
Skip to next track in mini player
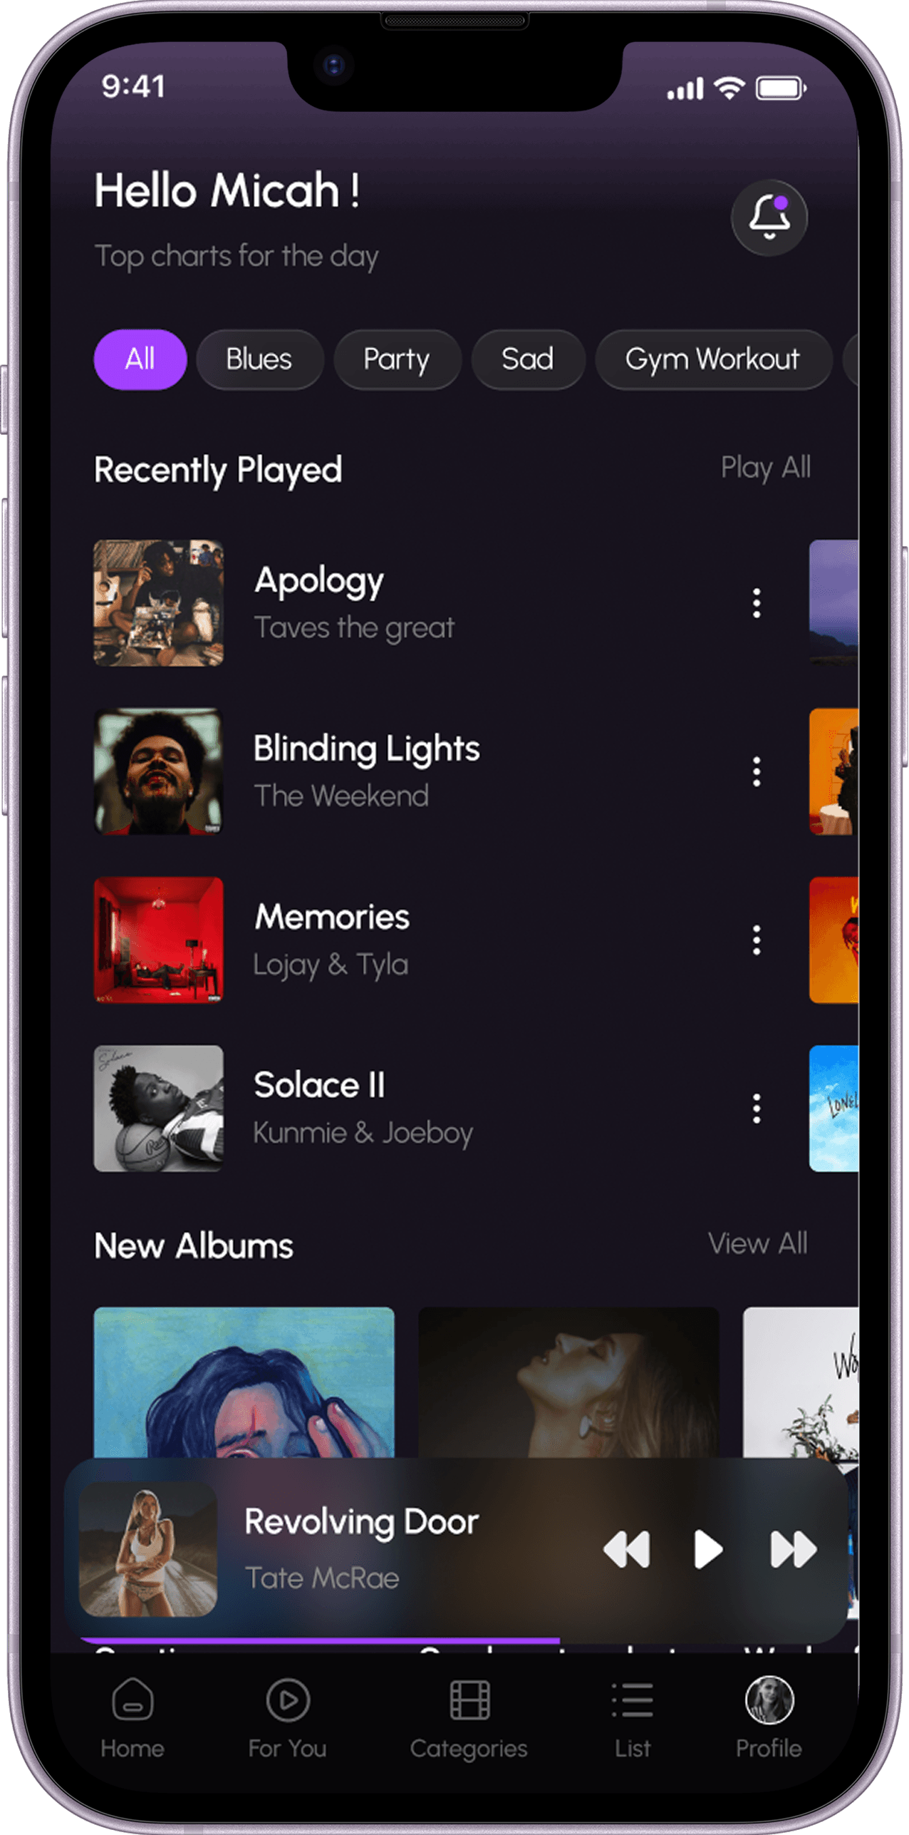click(793, 1550)
